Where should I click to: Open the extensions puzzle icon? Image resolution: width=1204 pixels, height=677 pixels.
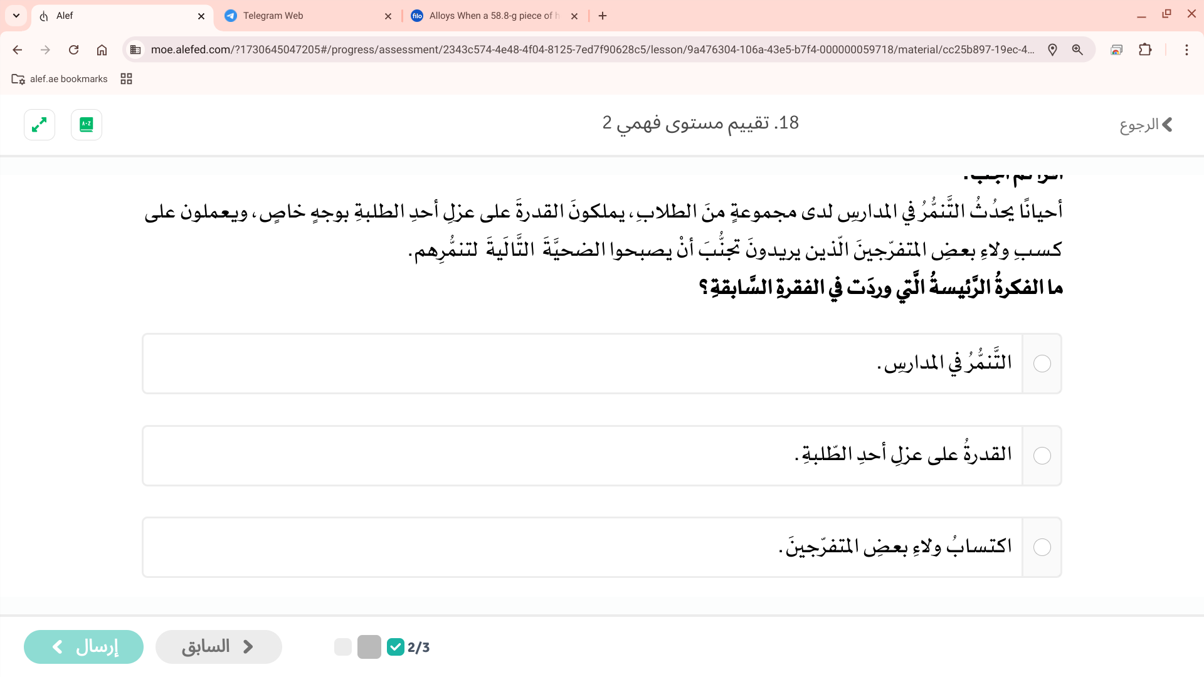(1145, 50)
